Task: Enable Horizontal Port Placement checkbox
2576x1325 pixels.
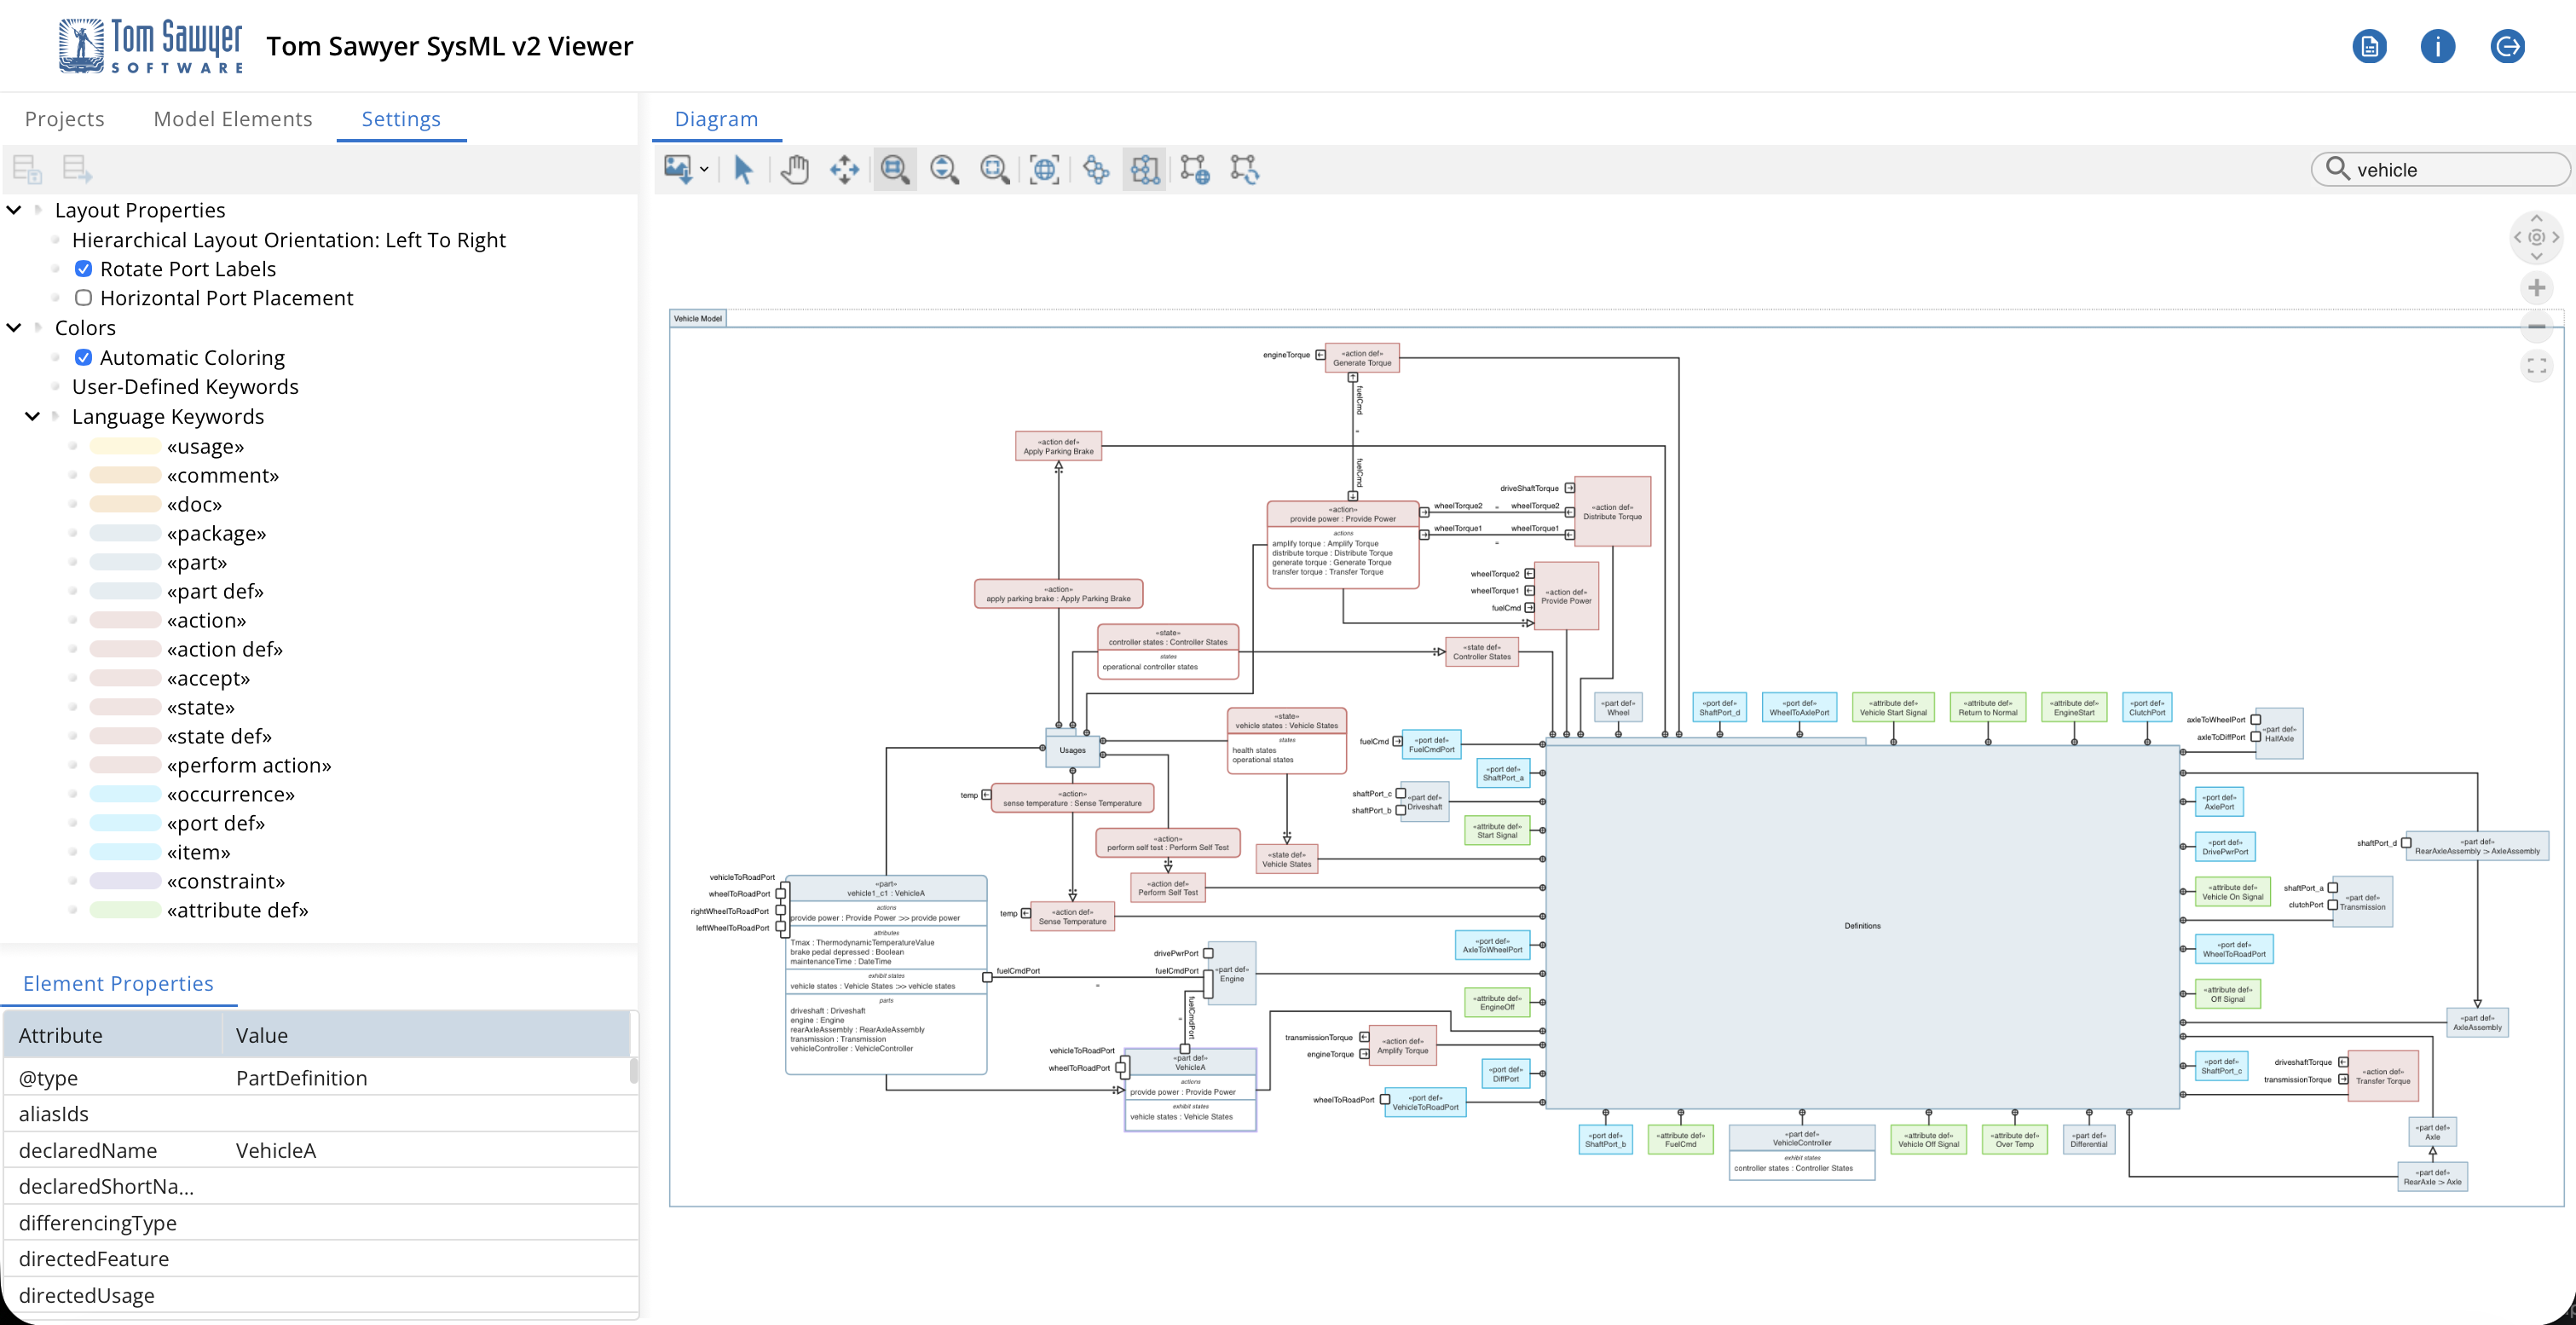Action: pos(84,298)
